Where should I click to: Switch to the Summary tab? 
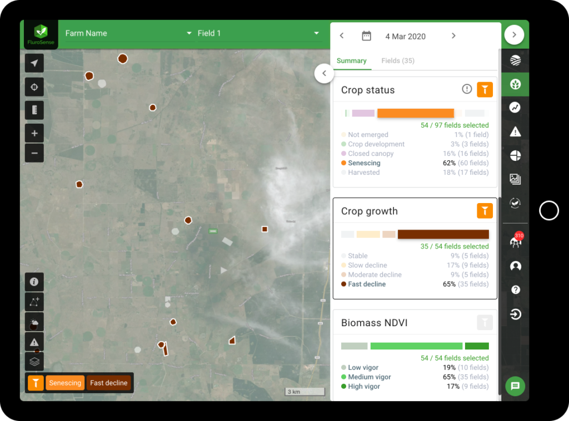click(352, 61)
